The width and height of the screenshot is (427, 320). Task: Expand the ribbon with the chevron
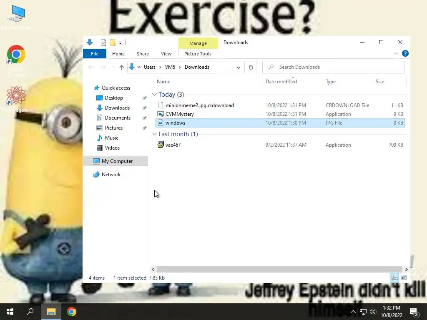396,54
